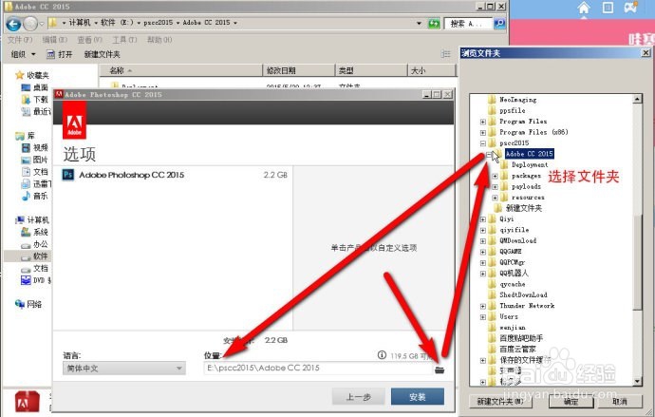655x417 pixels.
Task: Expand the payloads folder node
Action: coord(495,187)
